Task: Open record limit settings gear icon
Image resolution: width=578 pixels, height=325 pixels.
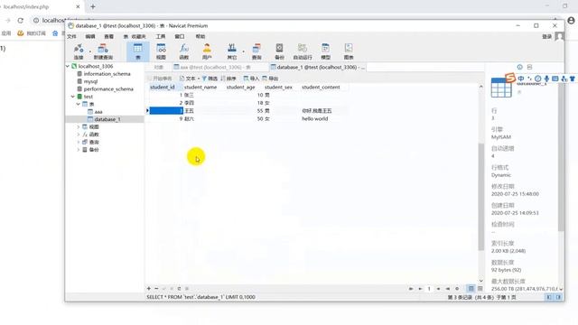Action: coord(457,289)
